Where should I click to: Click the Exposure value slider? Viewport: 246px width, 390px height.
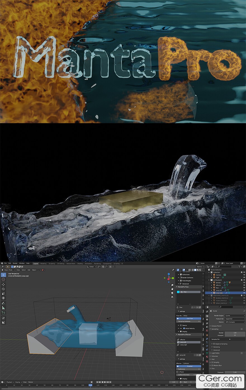235,372
